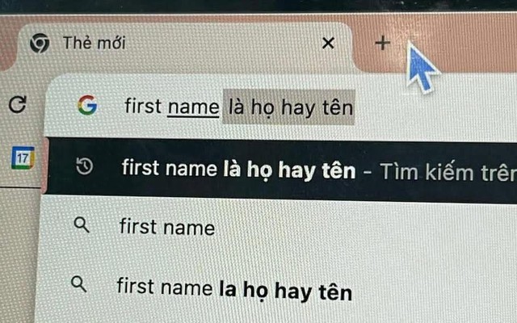Pick suggestion "first name la họ hay tên"
Image resolution: width=517 pixels, height=323 pixels.
(275, 289)
